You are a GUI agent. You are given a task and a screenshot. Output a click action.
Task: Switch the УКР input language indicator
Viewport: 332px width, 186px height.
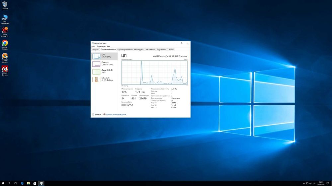pos(314,183)
